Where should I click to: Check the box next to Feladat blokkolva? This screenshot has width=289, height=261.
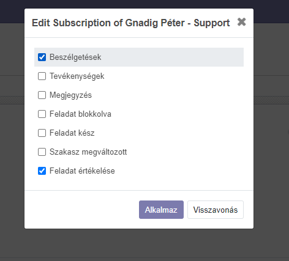coord(42,114)
